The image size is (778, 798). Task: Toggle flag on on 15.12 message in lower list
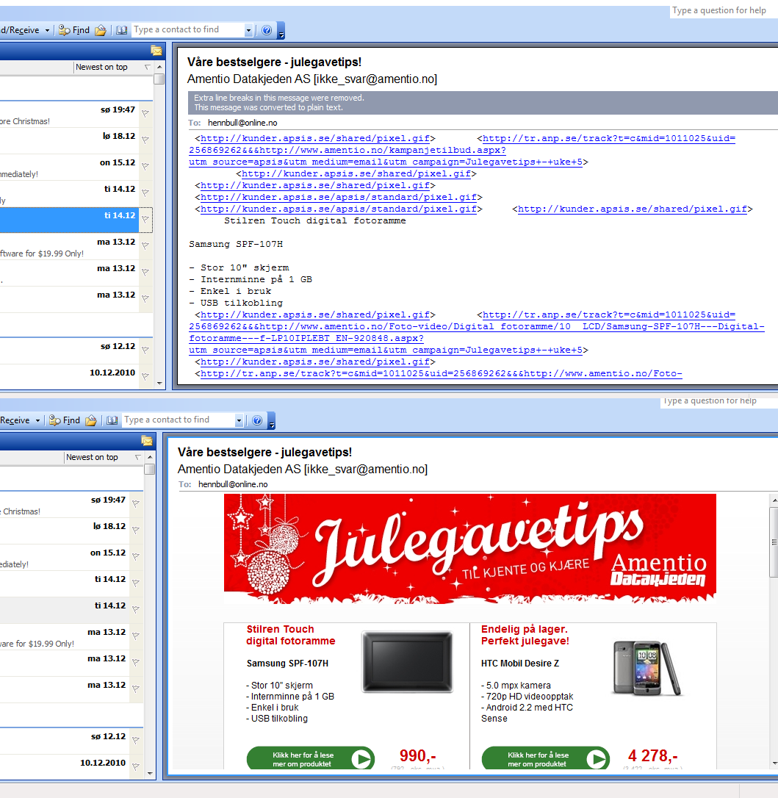coord(136,557)
